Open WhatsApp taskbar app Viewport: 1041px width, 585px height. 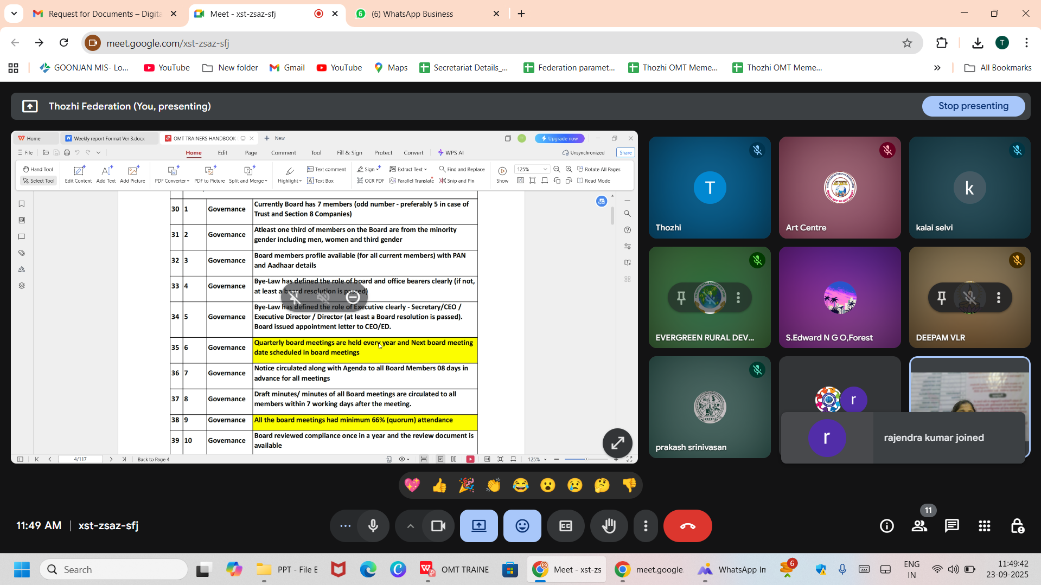(732, 569)
